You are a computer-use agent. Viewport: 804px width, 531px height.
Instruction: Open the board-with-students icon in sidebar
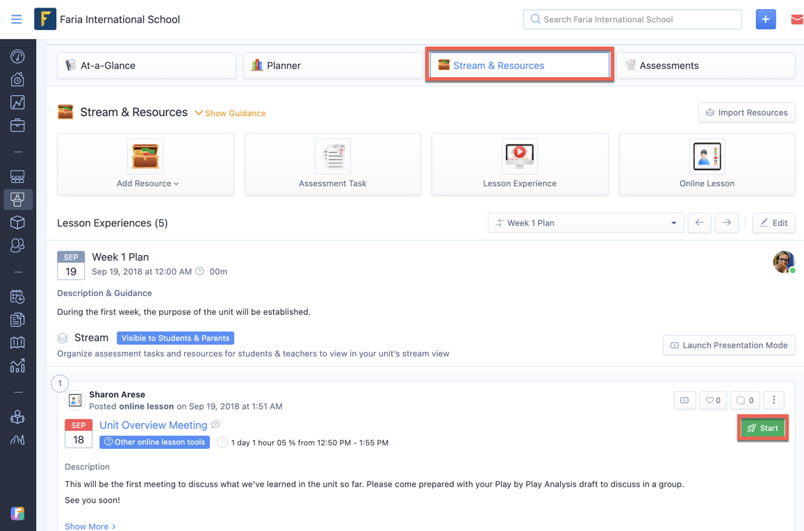coord(17,177)
